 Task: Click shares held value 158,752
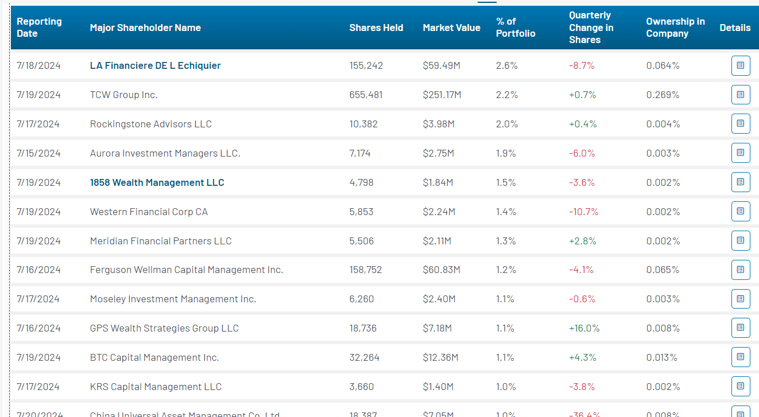pyautogui.click(x=366, y=270)
